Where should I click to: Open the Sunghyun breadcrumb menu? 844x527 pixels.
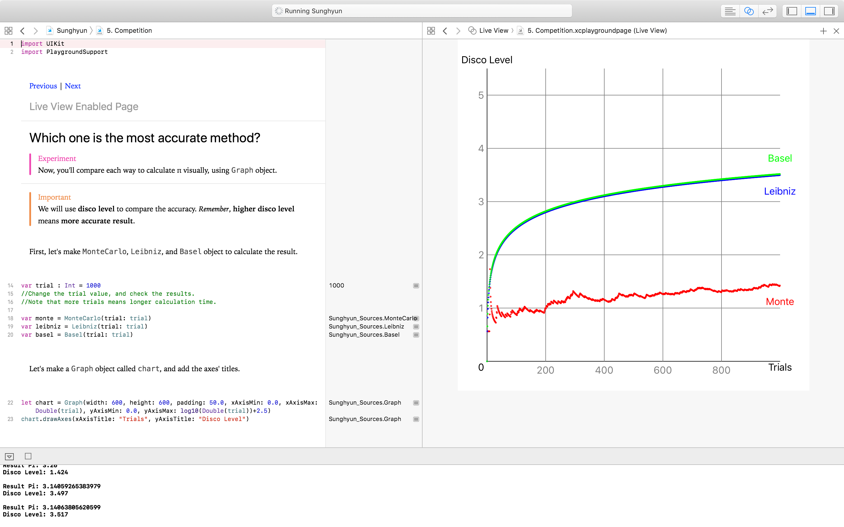tap(72, 31)
